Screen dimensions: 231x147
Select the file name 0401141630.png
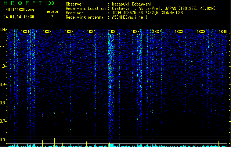19,10
